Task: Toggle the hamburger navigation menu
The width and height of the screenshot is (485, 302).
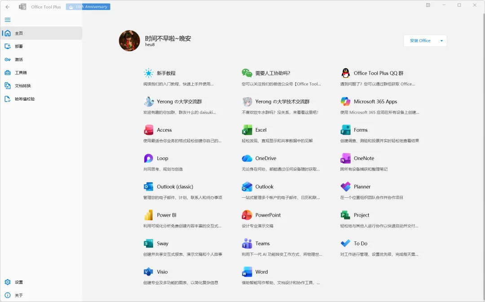Action: click(8, 20)
